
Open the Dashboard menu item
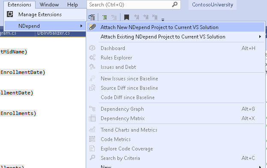176,48
